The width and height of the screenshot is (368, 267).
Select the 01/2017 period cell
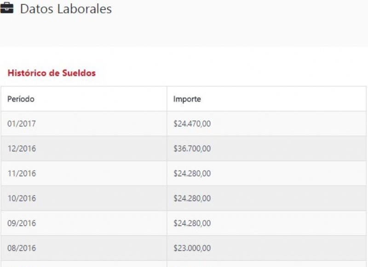pos(84,124)
